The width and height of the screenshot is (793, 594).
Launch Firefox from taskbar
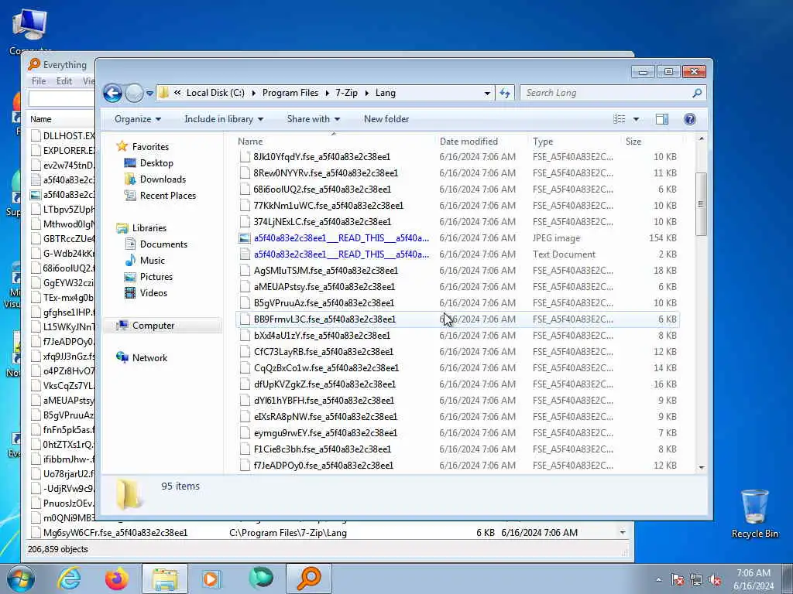116,579
